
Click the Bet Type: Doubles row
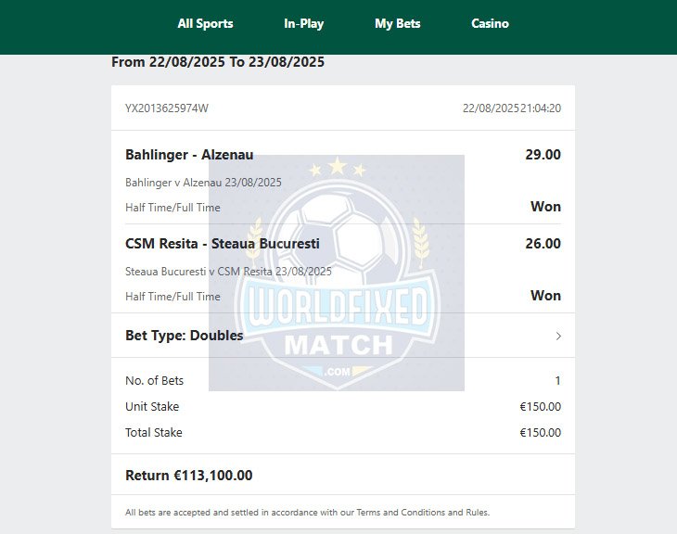pos(343,336)
